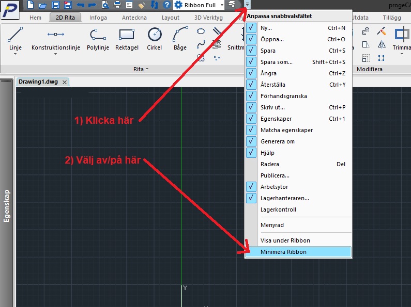Click the New document icon in quick access
Viewport: 411px width, 307px height.
[31, 5]
